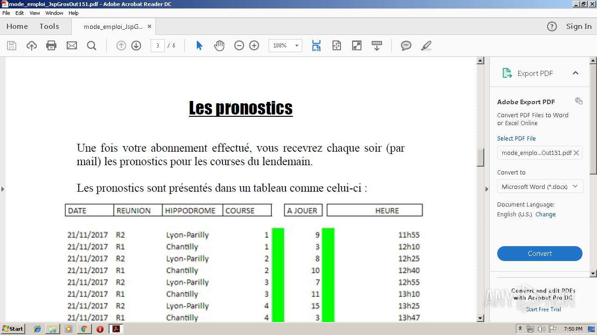597x335 pixels.
Task: Click the Les pronostics heading
Action: click(x=241, y=107)
